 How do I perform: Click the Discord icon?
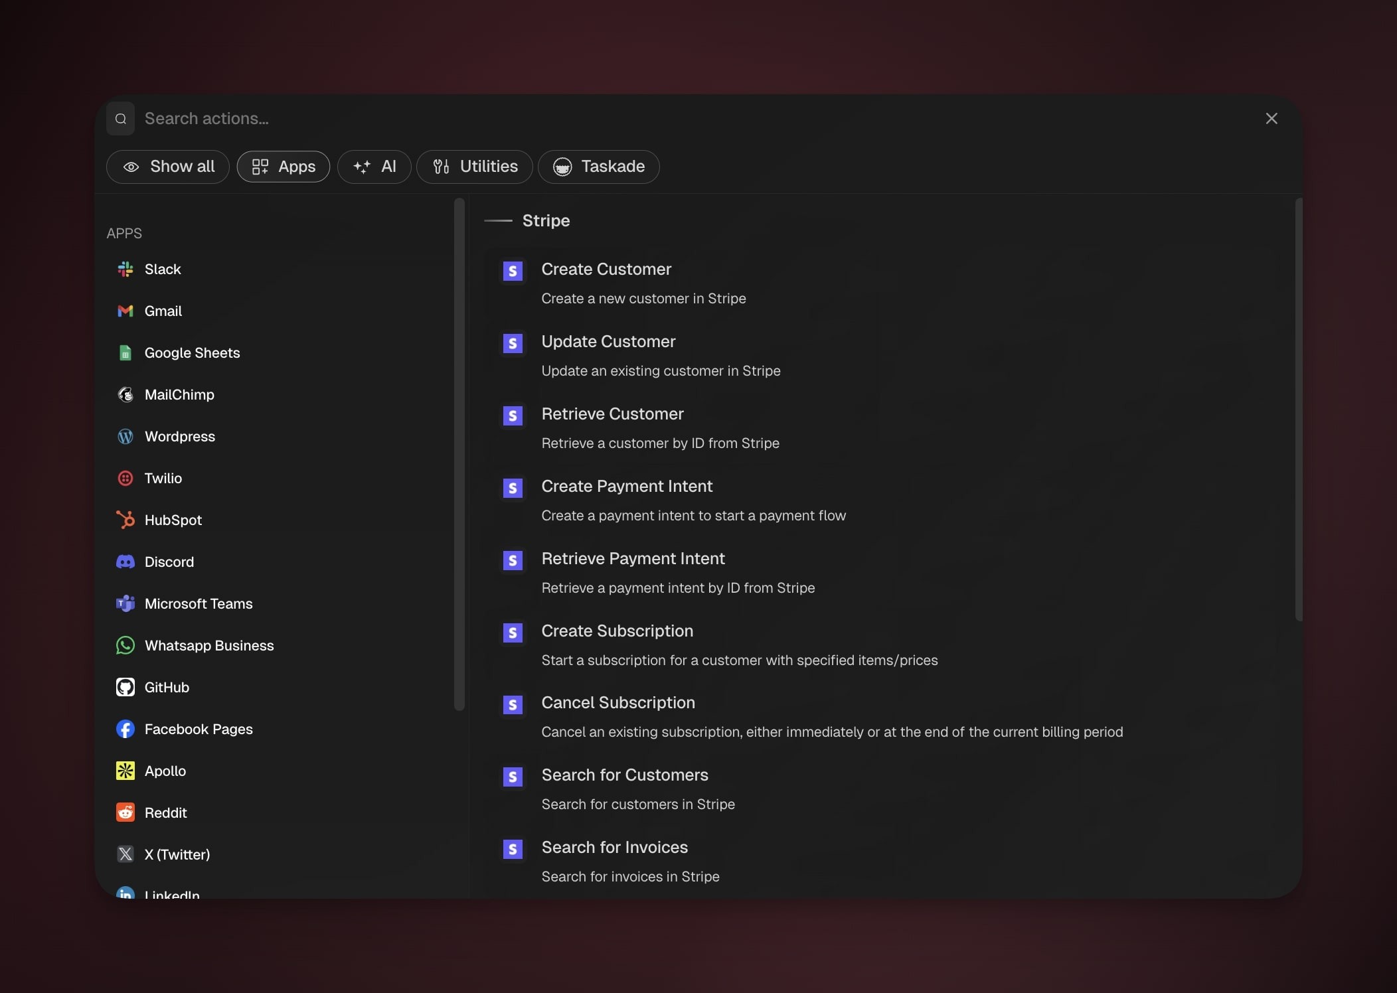click(125, 562)
